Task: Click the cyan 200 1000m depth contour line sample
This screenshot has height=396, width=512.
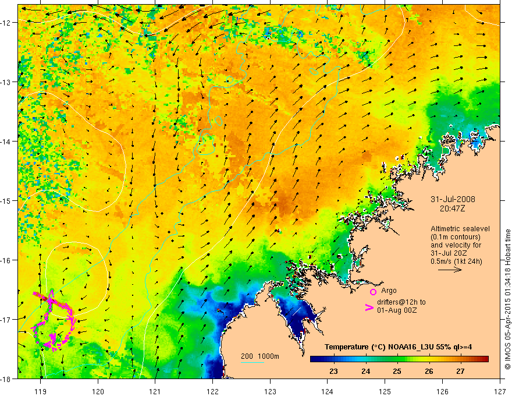Action: click(253, 362)
